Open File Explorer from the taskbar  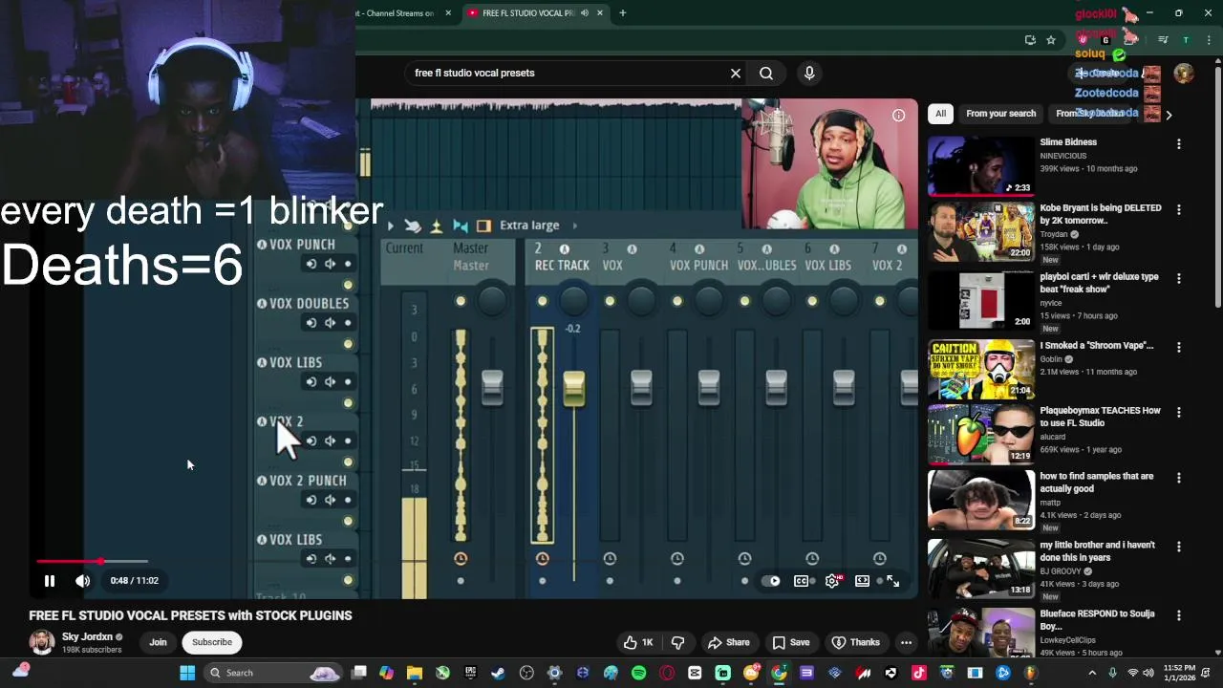[x=415, y=673]
